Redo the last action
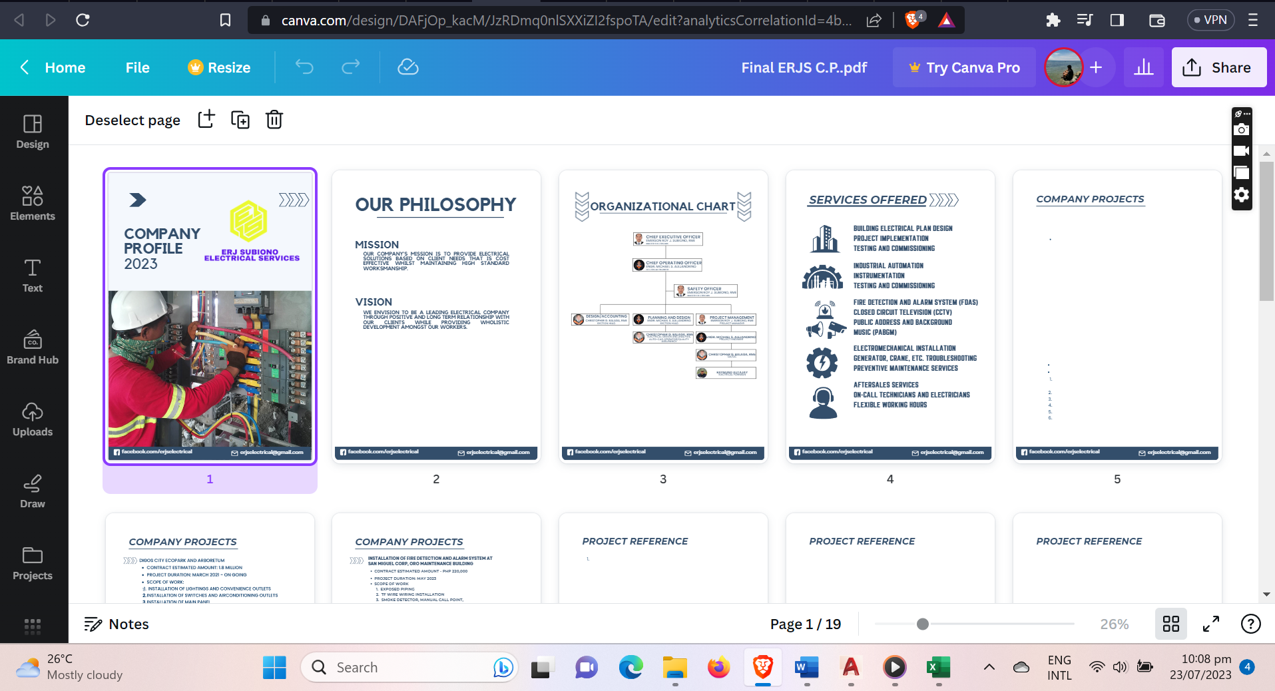 point(350,67)
